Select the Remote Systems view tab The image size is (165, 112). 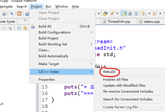click(x=8, y=22)
